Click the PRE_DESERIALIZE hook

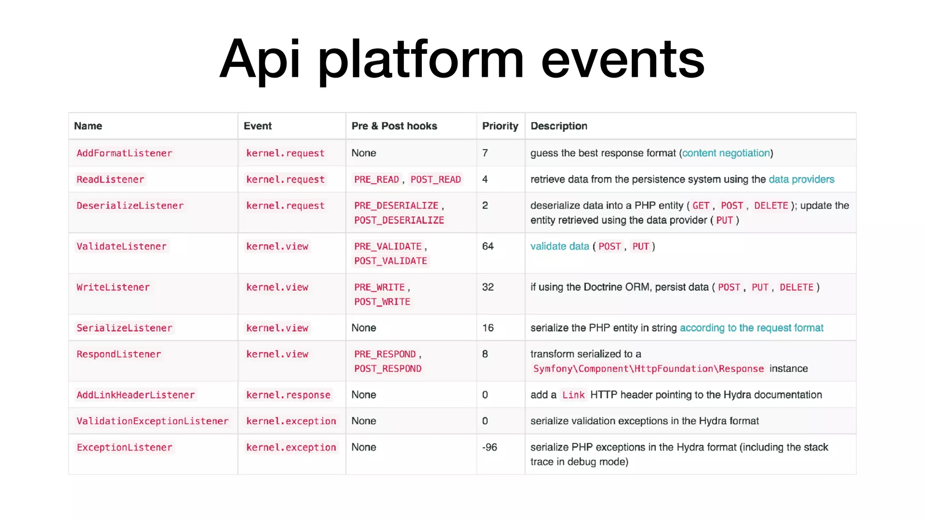pyautogui.click(x=396, y=205)
